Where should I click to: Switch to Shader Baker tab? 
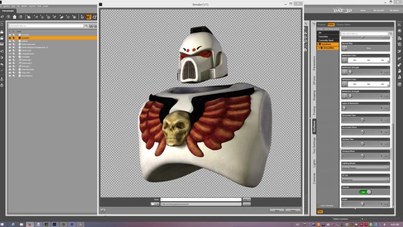[344, 25]
